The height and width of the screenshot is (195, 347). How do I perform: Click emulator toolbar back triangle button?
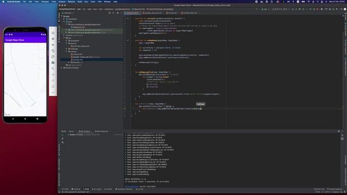53,75
